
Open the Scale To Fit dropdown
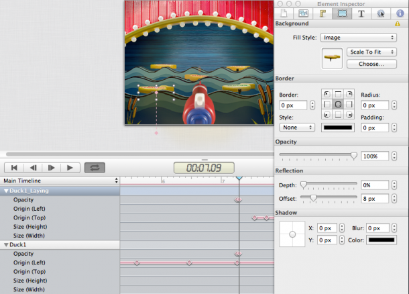tap(371, 52)
